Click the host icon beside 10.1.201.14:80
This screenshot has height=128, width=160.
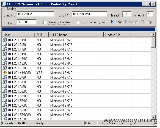tap(4, 54)
